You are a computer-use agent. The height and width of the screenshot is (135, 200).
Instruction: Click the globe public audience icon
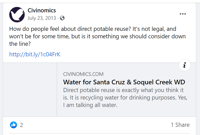pos(62,18)
